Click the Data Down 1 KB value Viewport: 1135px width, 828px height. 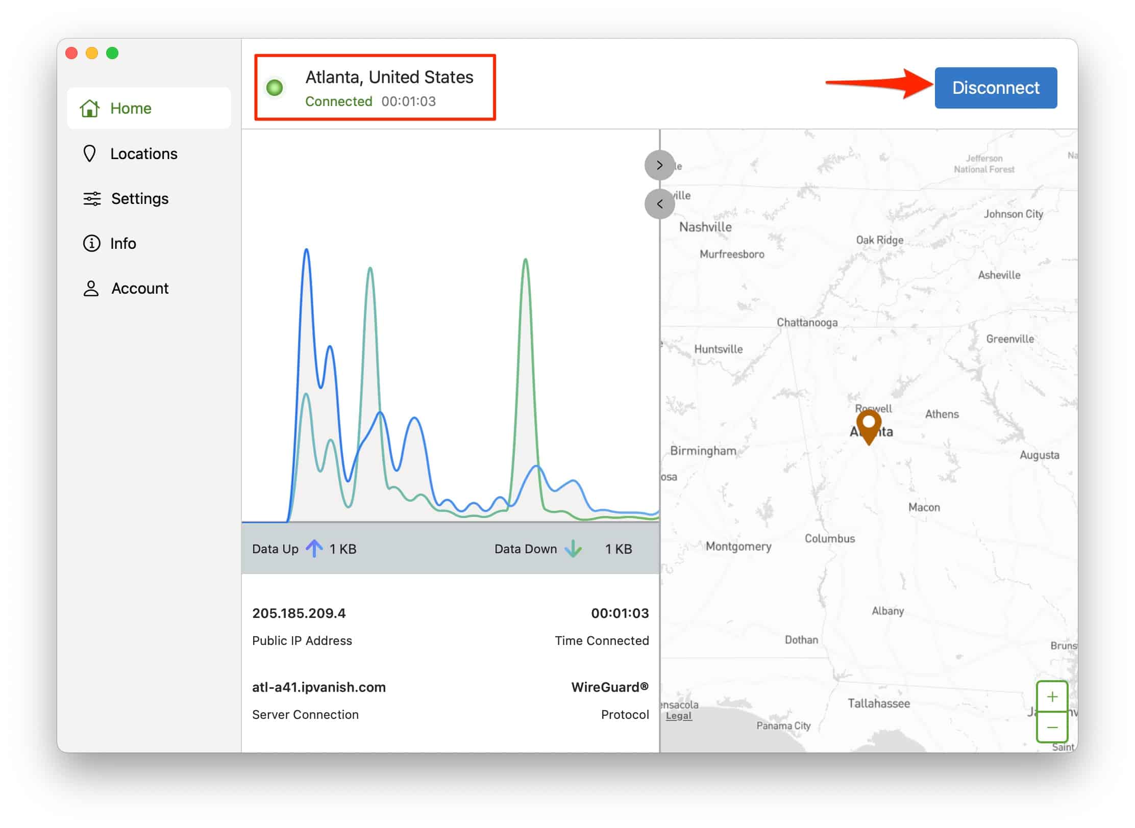(x=619, y=549)
